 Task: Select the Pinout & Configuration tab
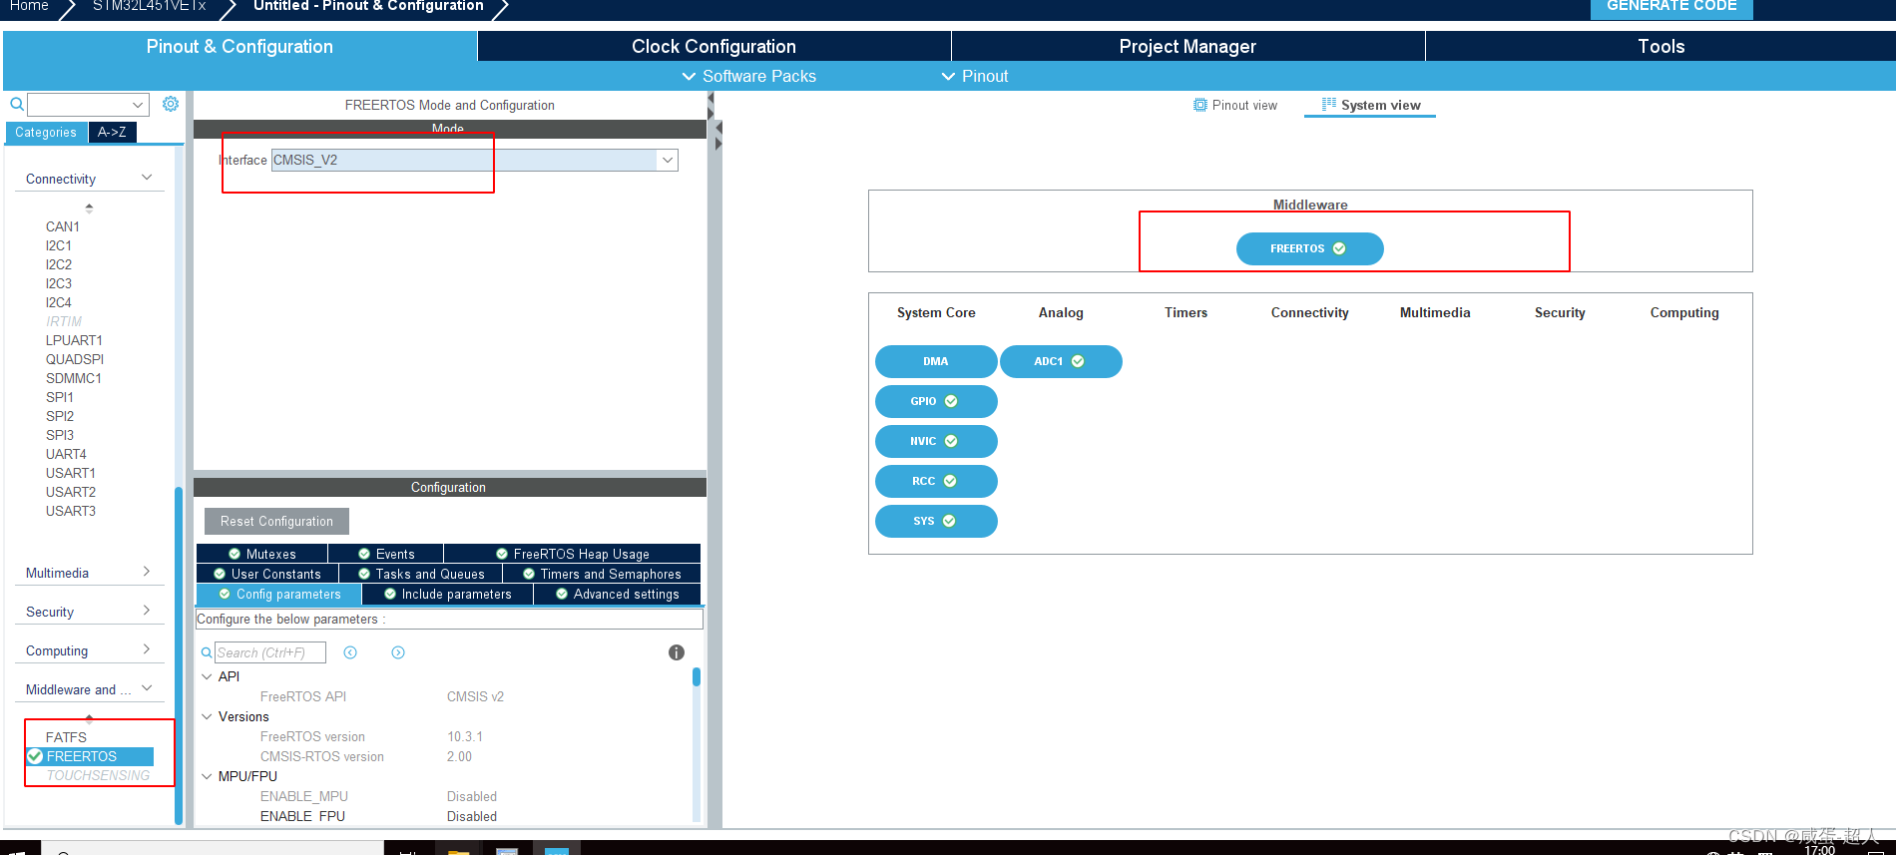coord(239,46)
